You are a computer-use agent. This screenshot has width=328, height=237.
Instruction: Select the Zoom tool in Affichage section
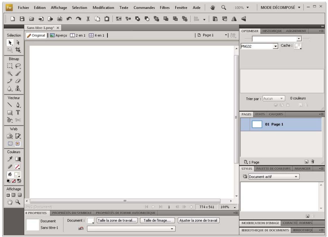[18, 202]
